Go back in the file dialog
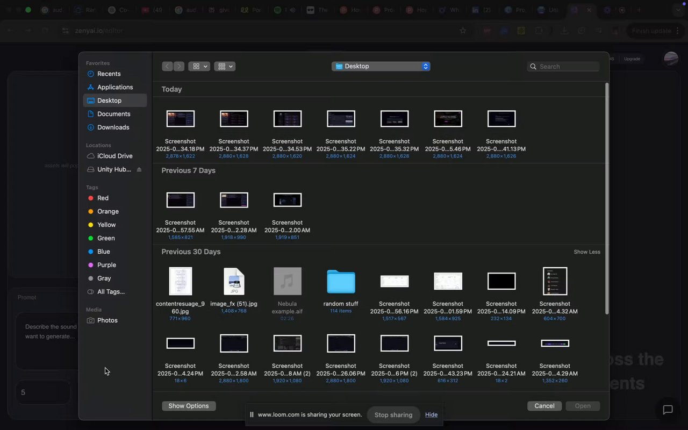This screenshot has width=688, height=430. [167, 66]
